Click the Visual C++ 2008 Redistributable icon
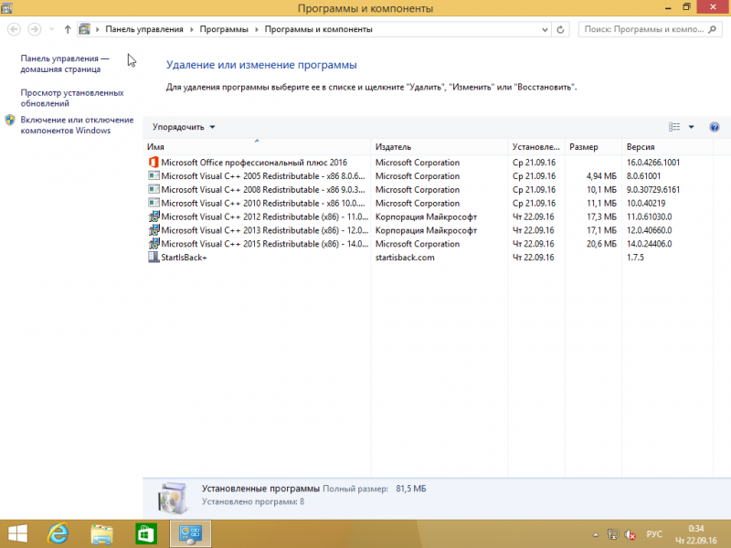Viewport: 731px width, 548px height. click(x=154, y=189)
